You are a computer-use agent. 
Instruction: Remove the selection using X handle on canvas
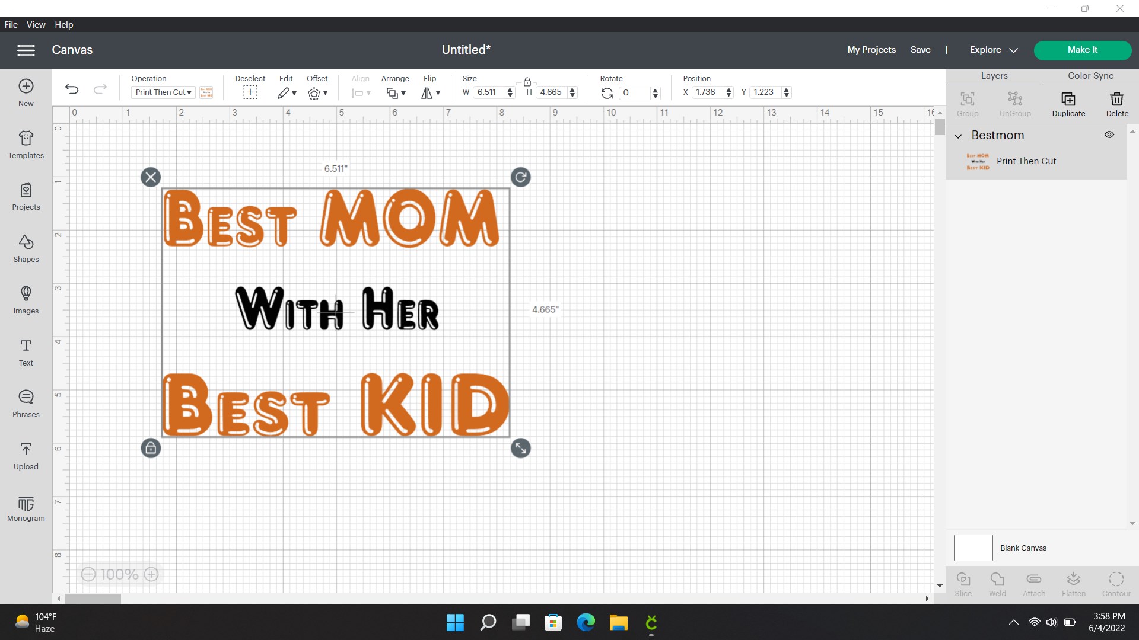151,177
